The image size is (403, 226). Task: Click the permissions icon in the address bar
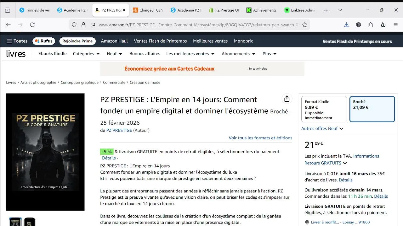(x=93, y=25)
